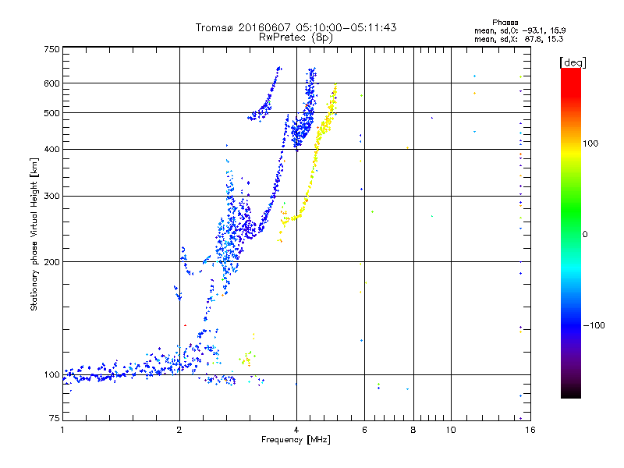Click the y-axis tick label '400'

51,150
